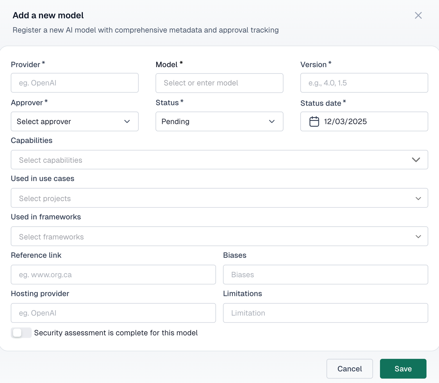
Task: Save the new model
Action: pos(403,368)
